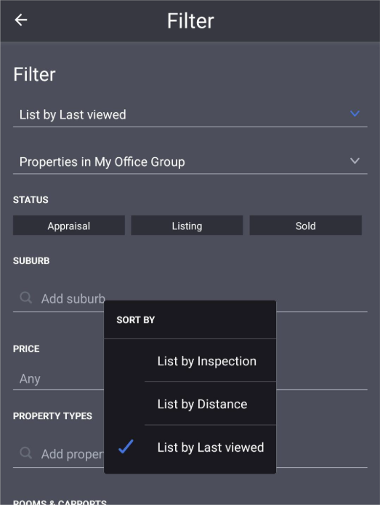
Task: Tap the back arrow icon
Action: 21,20
